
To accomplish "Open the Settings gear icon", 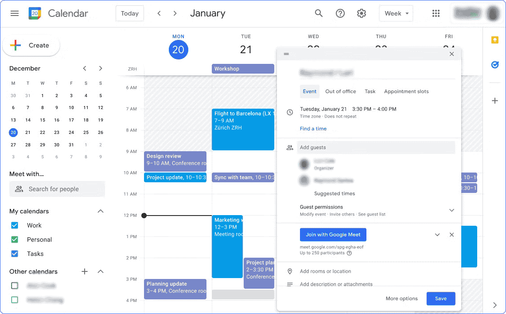I will (x=362, y=13).
